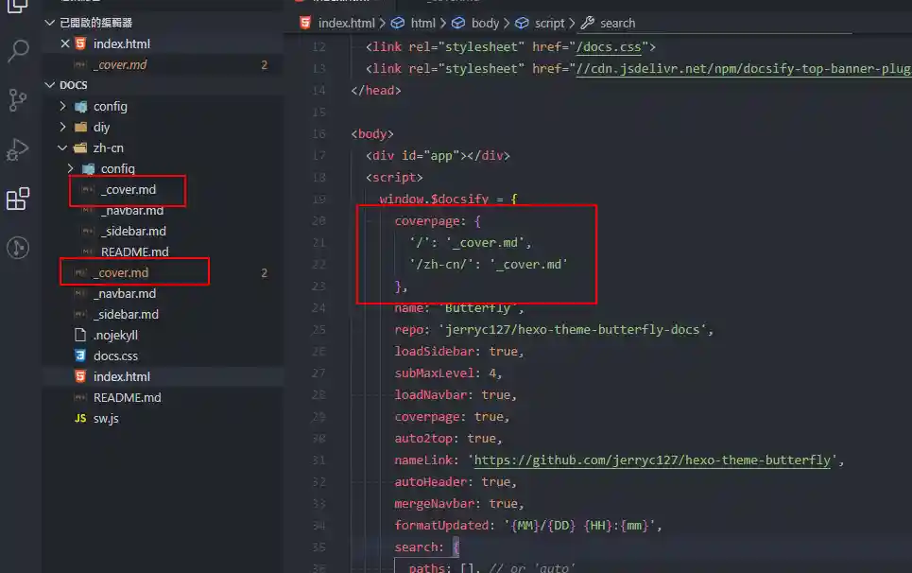Follow the cdn.jsdelivr.net stylesheet link

point(744,69)
